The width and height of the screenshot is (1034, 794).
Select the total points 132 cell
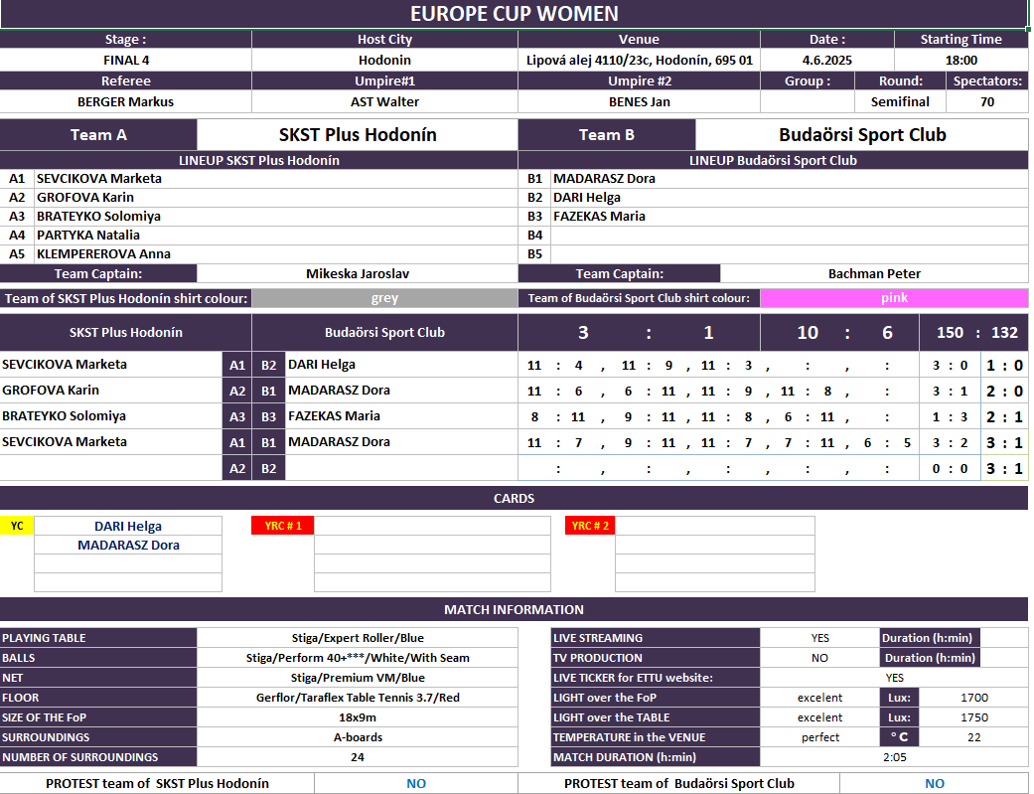(x=1004, y=333)
